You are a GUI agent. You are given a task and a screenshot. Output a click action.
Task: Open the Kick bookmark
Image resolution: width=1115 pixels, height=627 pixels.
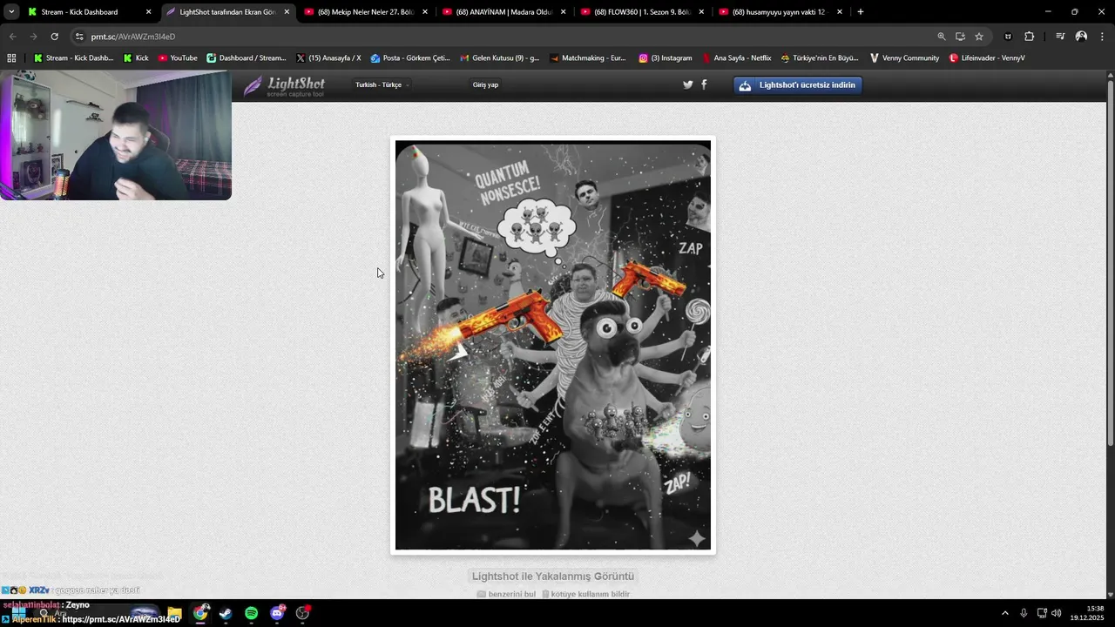pyautogui.click(x=136, y=58)
